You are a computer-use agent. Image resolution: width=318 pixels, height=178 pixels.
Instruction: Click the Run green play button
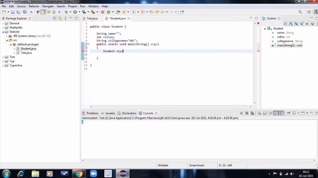75,12
